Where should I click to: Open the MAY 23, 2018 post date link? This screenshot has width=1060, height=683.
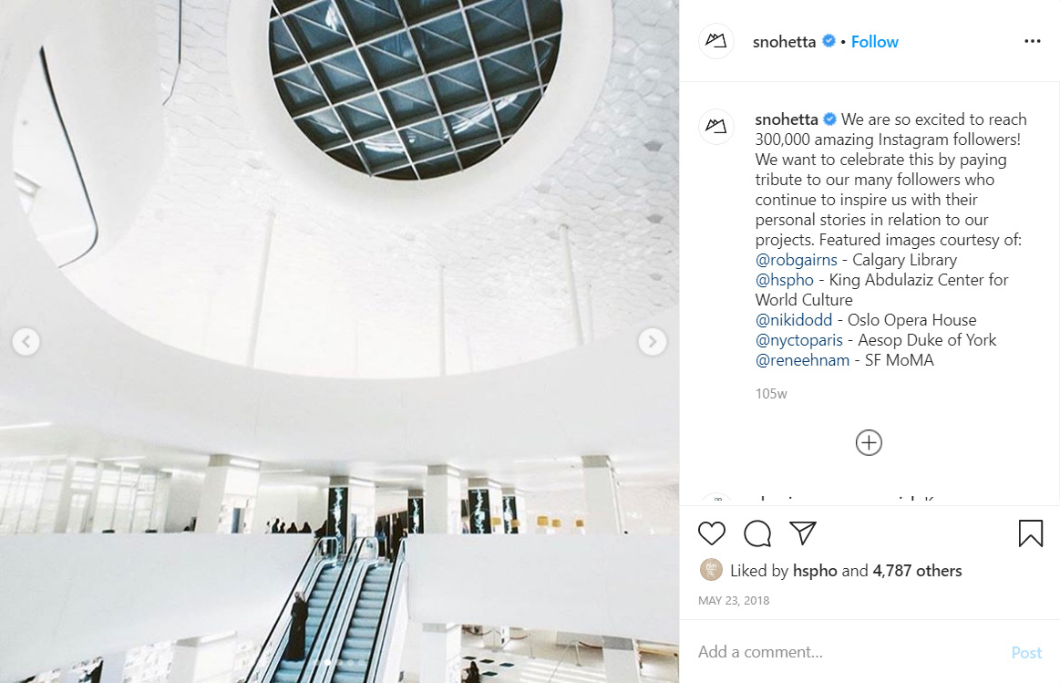pos(734,601)
